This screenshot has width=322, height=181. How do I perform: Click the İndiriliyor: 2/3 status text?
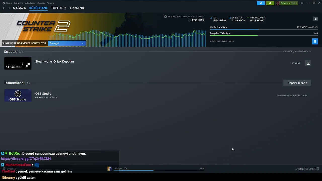[x=120, y=168]
